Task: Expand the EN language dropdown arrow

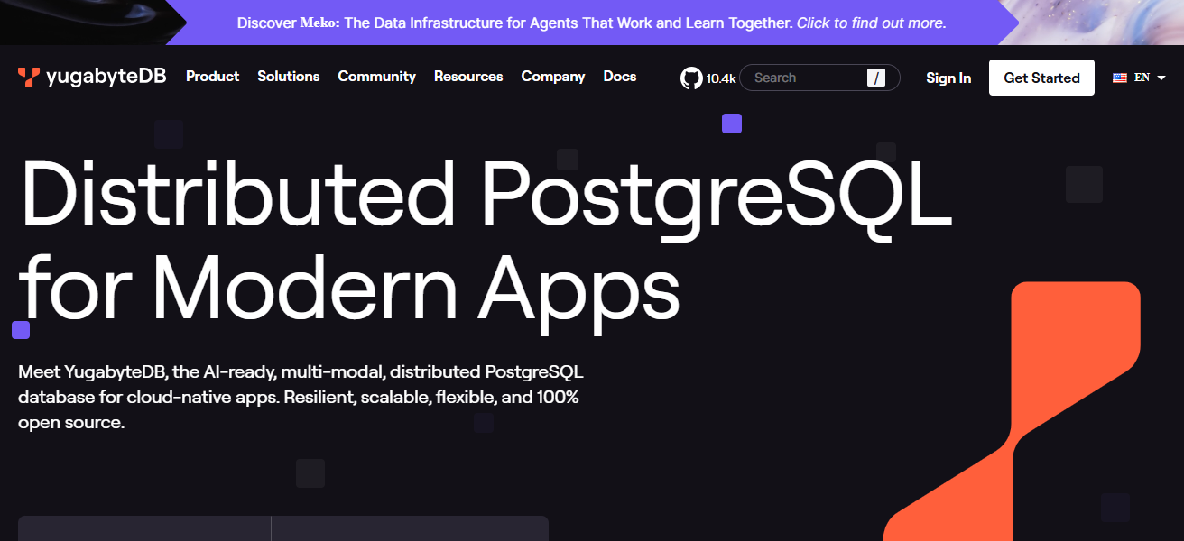Action: click(x=1161, y=78)
